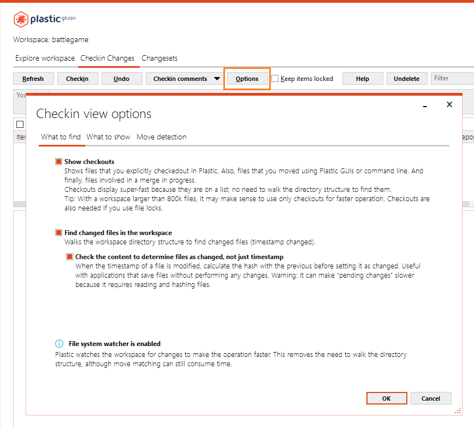Enable Keep items locked checkbox
The height and width of the screenshot is (428, 474).
[275, 78]
